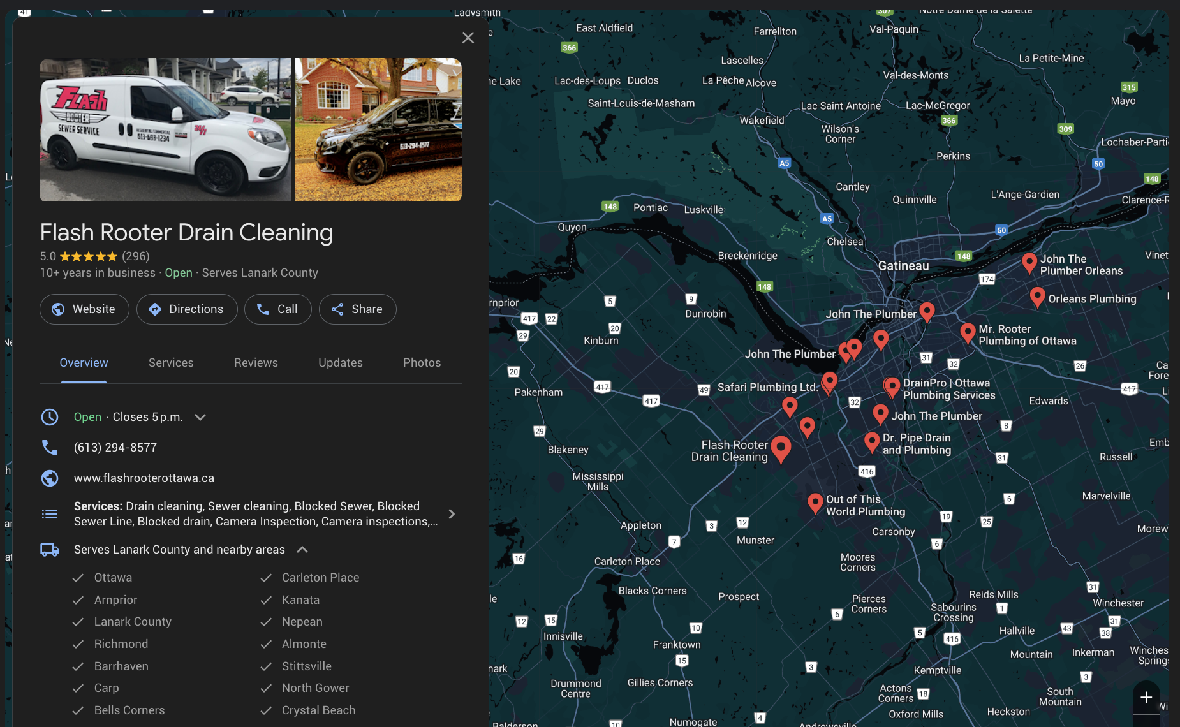Click Richmond in service areas
This screenshot has width=1180, height=727.
pos(121,644)
